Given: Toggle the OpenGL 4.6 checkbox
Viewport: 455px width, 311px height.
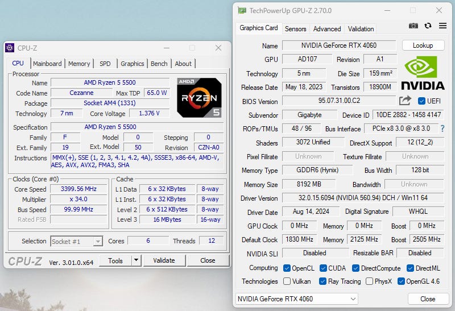Looking at the screenshot, I should point(401,281).
